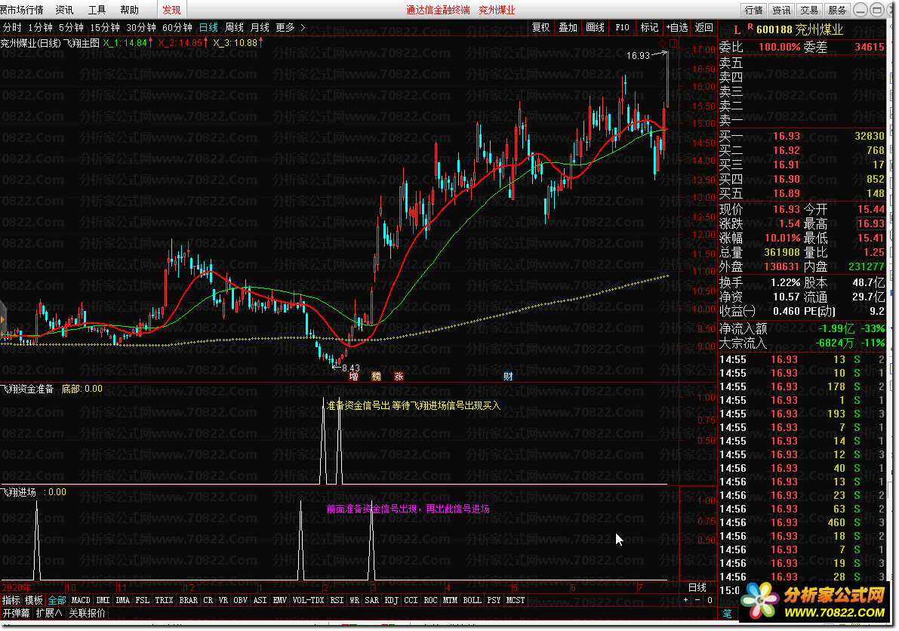The height and width of the screenshot is (631, 899).
Task: Open the 帮助 menu
Action: click(130, 10)
